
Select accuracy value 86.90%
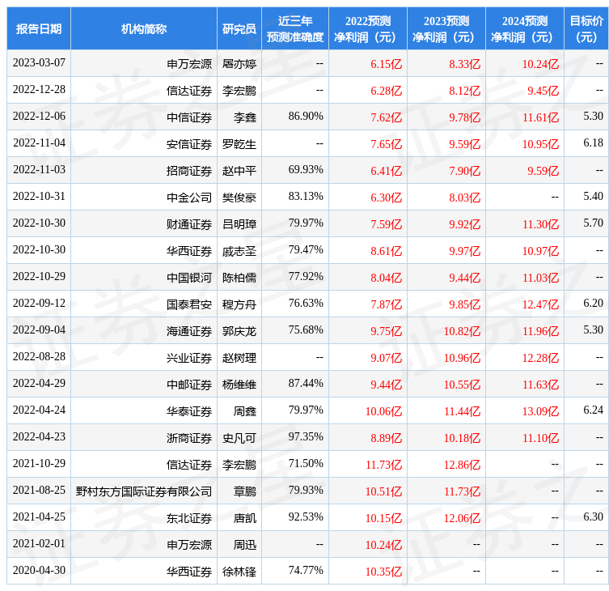(x=306, y=117)
